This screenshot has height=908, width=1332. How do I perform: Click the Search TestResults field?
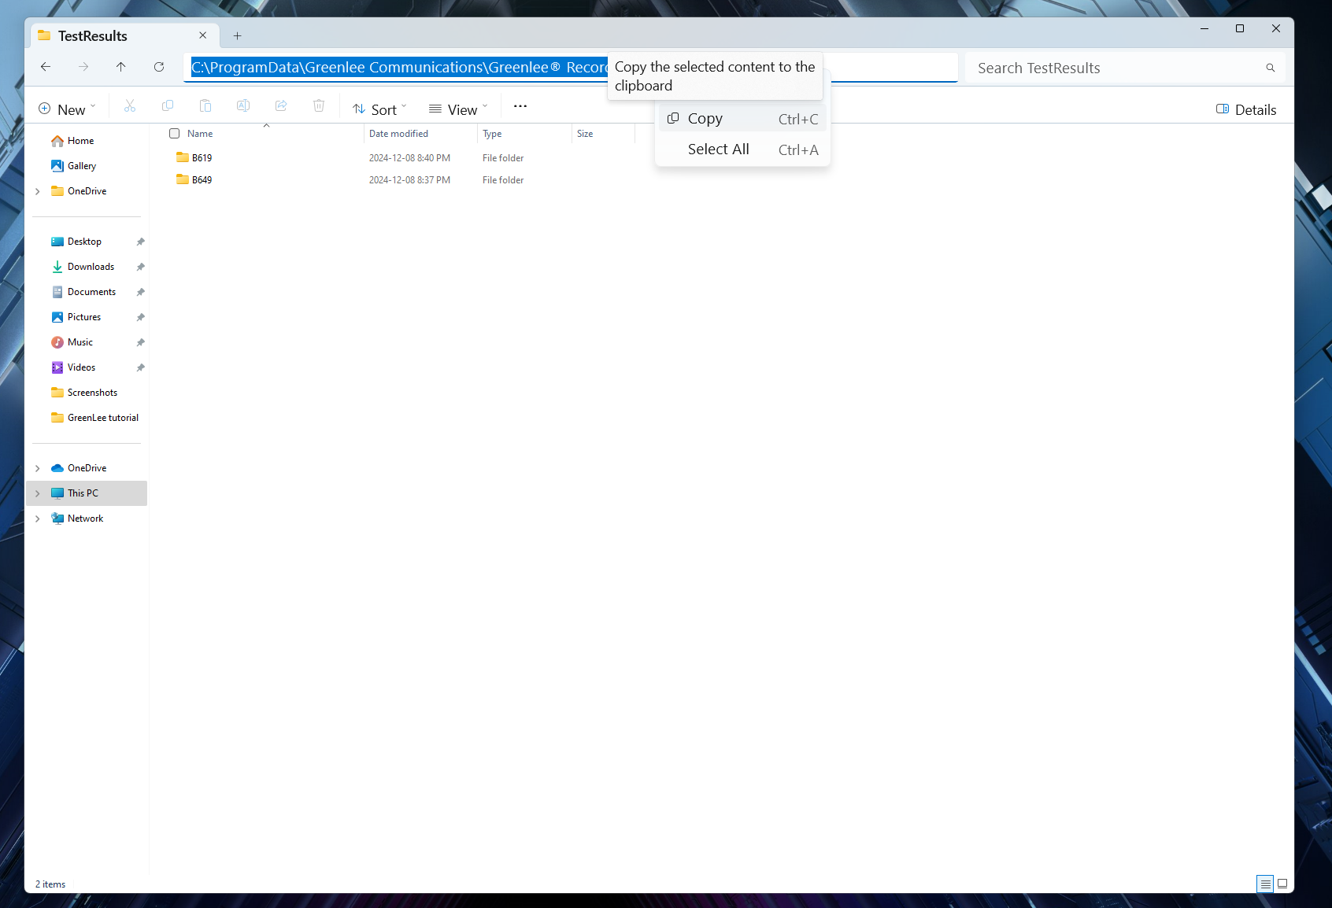click(1110, 68)
